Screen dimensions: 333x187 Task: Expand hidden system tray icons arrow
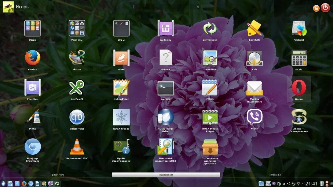click(x=303, y=184)
